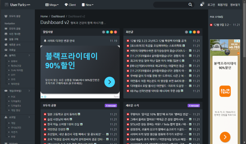The image size is (246, 144).
Task: Collapse the 최신글 panel with the orange minus icon
Action: [195, 32]
